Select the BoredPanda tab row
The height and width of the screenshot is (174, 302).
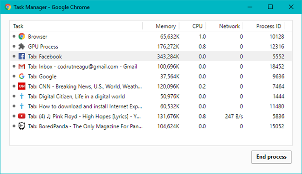point(151,126)
